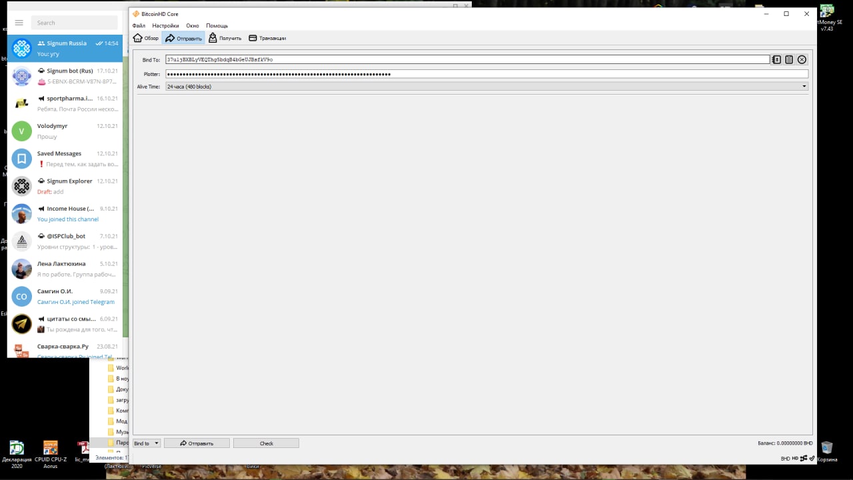
Task: Clear the Bind To entry with circled X
Action: click(802, 59)
